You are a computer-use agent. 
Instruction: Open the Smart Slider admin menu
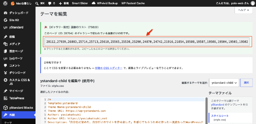(80, 3)
